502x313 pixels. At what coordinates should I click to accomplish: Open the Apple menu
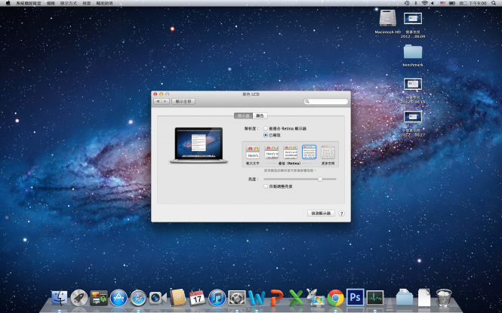click(x=8, y=3)
